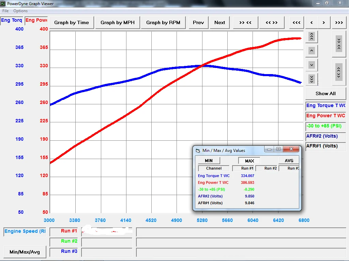The height and width of the screenshot is (261, 349).
Task: Step graph left with single '<' arrow
Action: pyautogui.click(x=312, y=23)
